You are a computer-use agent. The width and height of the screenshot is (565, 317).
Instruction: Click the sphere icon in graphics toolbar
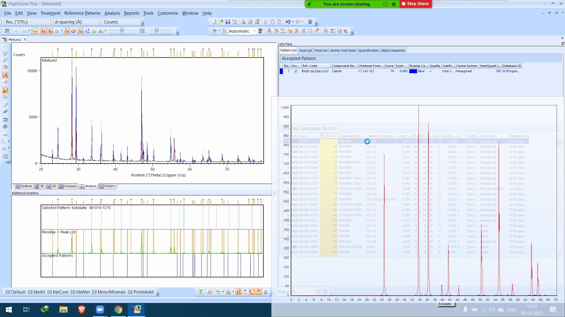(x=73, y=31)
